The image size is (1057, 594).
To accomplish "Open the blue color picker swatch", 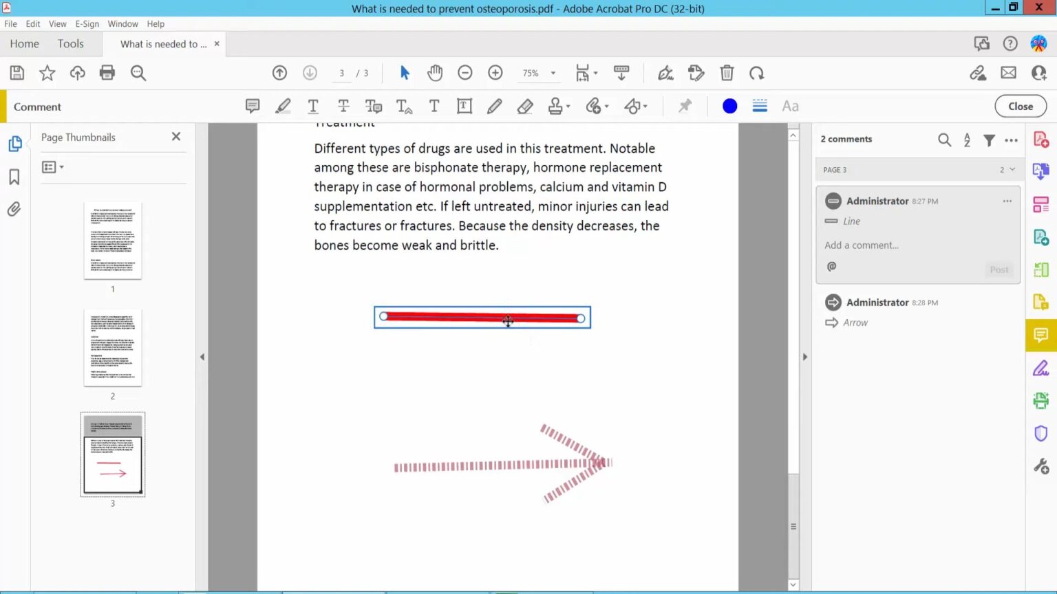I will (729, 106).
